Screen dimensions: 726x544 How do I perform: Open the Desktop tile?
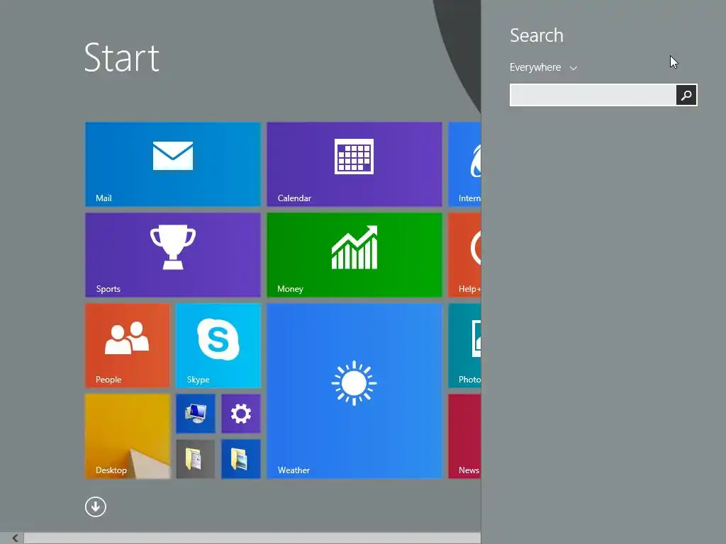tap(128, 436)
